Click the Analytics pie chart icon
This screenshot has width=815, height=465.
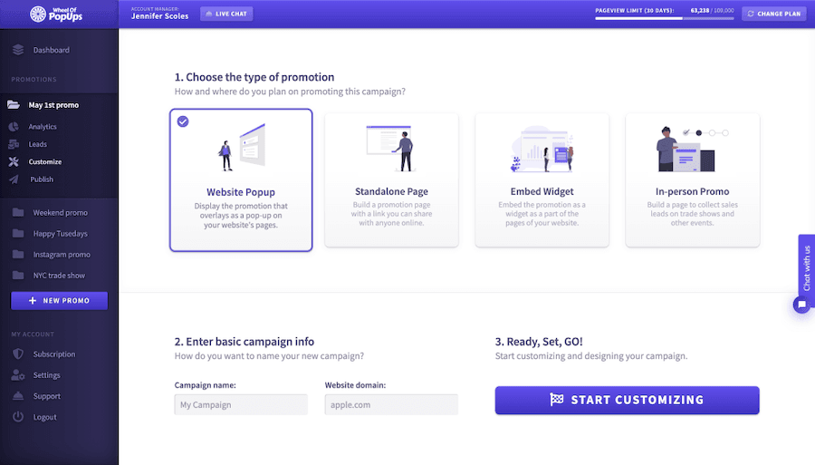(14, 127)
